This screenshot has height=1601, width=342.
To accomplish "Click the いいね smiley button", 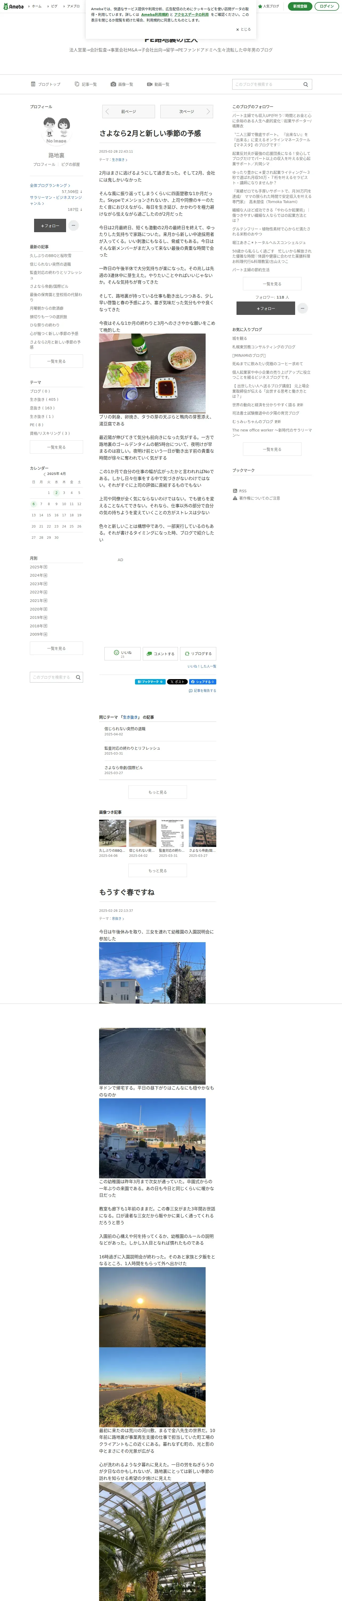I will tap(122, 653).
